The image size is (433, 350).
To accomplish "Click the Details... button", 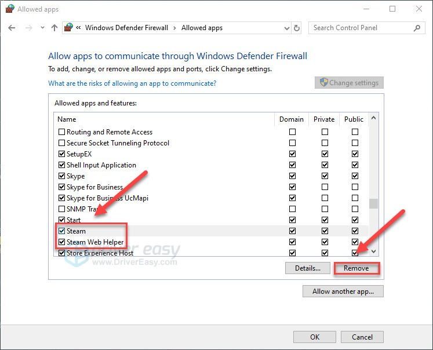I will click(x=308, y=268).
